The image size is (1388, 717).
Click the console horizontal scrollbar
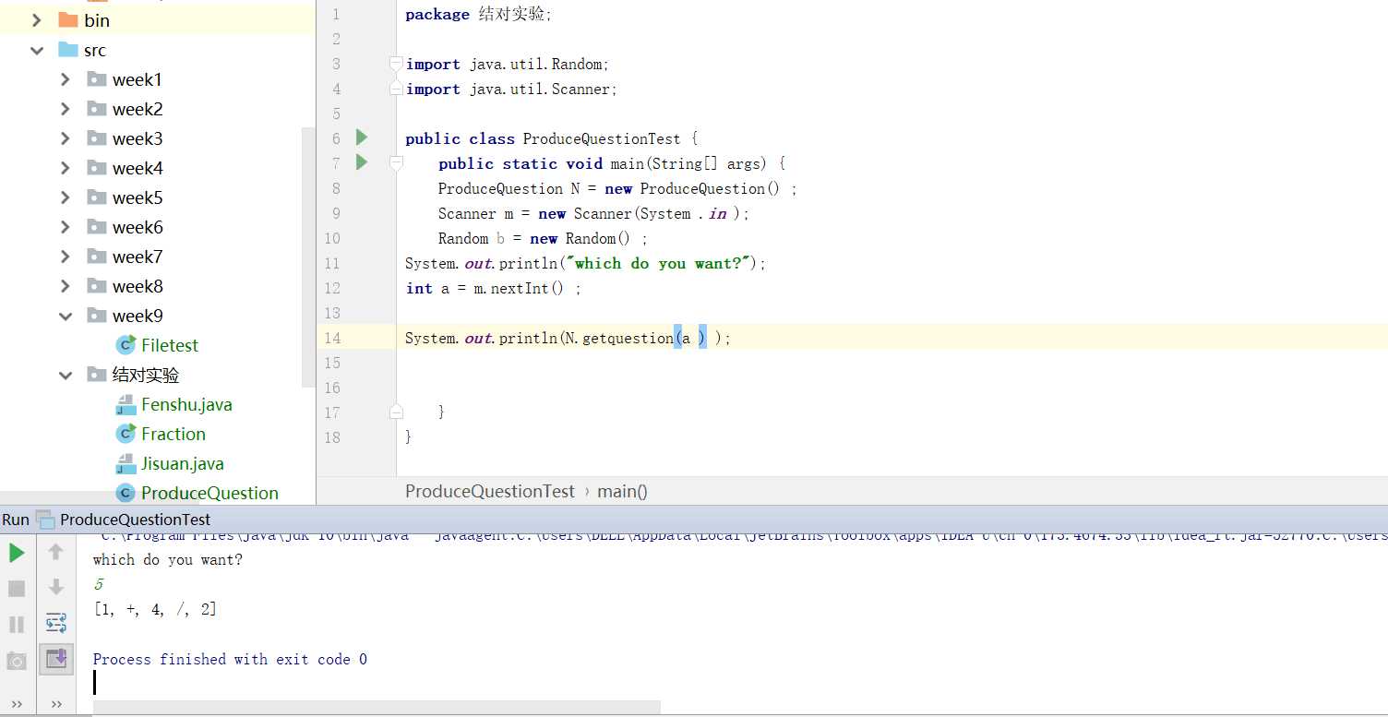pyautogui.click(x=377, y=707)
